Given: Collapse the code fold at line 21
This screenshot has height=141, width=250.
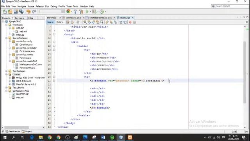Looking at the screenshot, I should tap(54, 81).
